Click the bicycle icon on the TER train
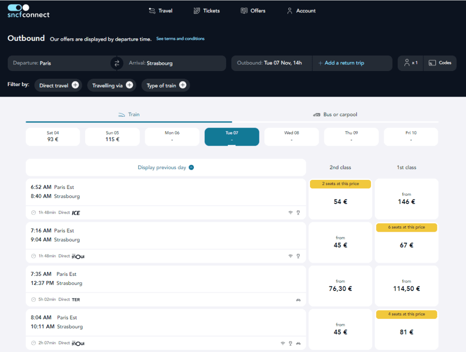Viewport: 466px width, 352px height. (298, 300)
